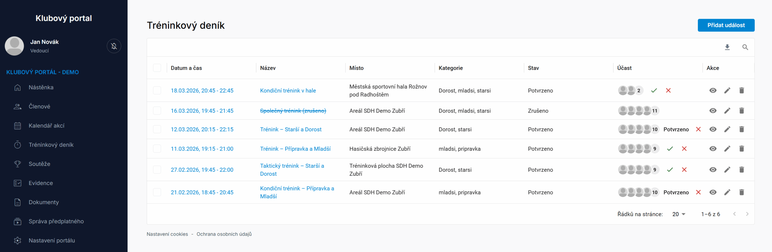The image size is (772, 252).
Task: Edit the cancelled Společný trénink event
Action: (x=727, y=110)
